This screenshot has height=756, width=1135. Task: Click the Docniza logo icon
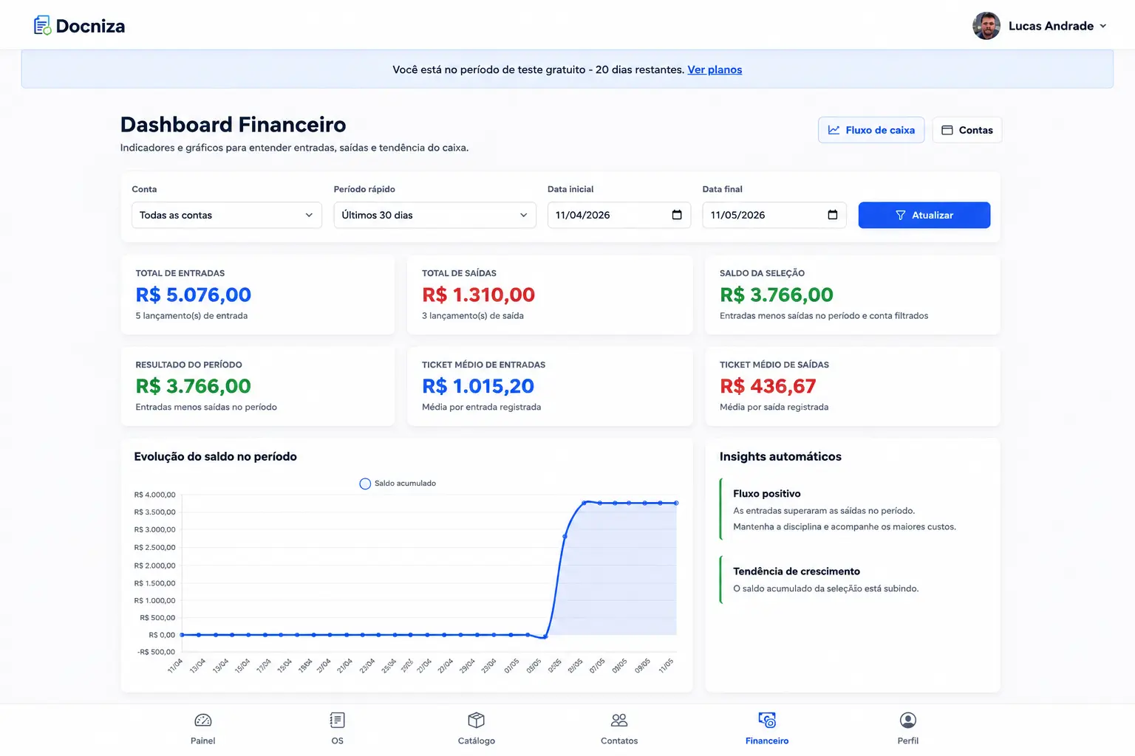pos(42,26)
